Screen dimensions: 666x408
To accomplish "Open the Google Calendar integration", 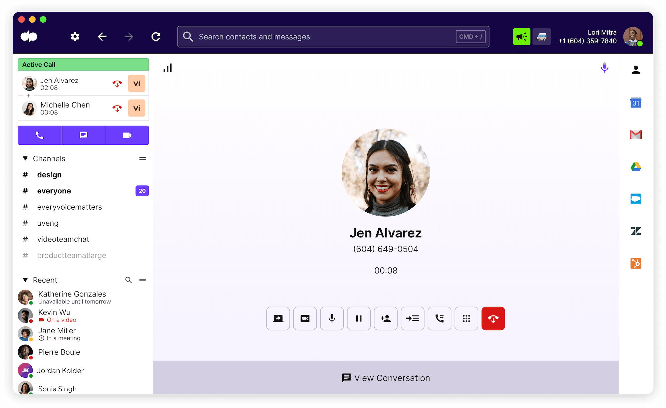I will click(x=636, y=102).
